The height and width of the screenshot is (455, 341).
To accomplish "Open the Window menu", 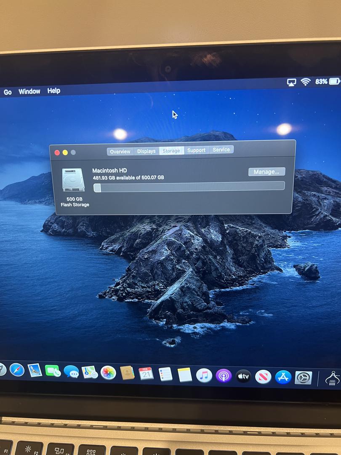I will point(29,91).
